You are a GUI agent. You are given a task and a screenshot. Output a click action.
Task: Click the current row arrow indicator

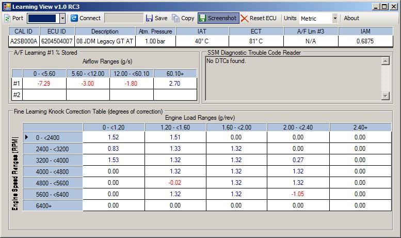27,137
